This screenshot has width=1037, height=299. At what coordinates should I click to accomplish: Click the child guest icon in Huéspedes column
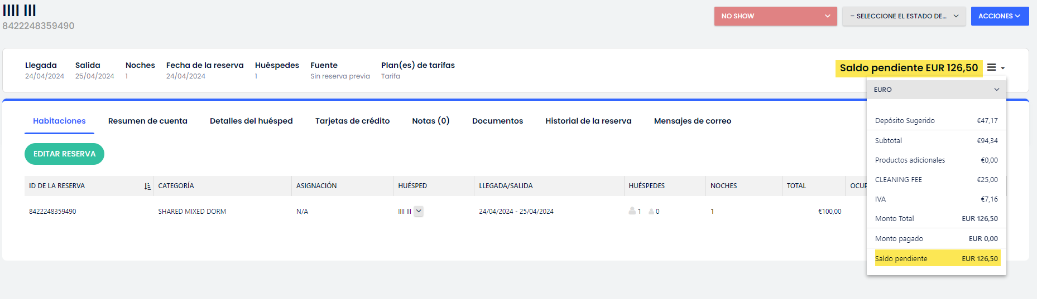[651, 212]
